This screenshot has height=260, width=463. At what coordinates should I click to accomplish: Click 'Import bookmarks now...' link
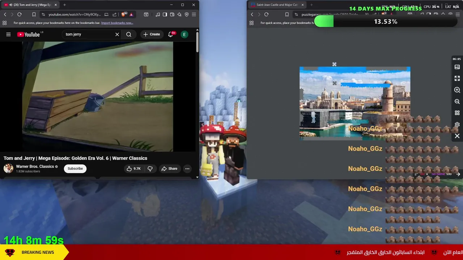(117, 23)
